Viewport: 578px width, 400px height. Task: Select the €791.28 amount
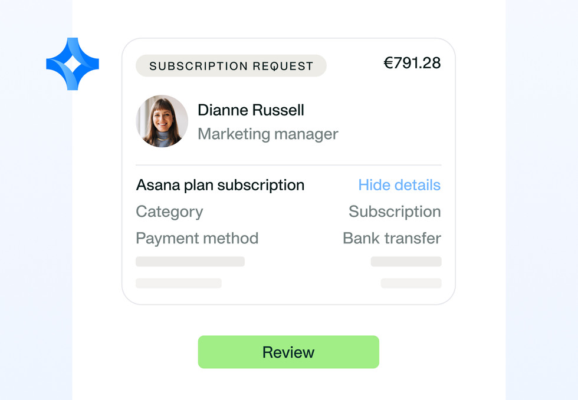pyautogui.click(x=412, y=63)
